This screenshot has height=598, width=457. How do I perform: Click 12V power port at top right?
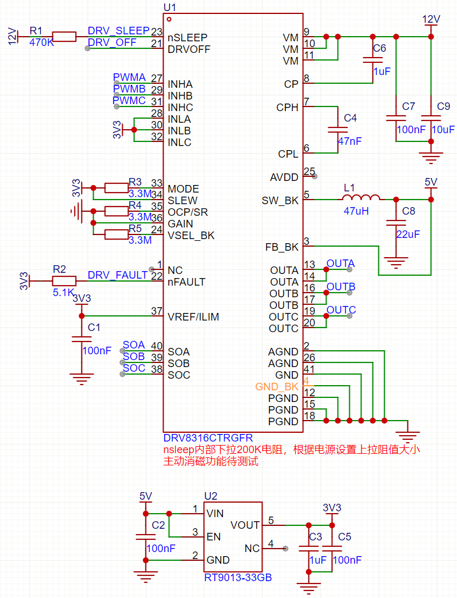tap(431, 22)
